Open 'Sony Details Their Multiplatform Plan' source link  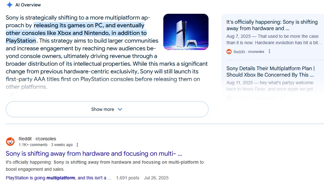270,71
